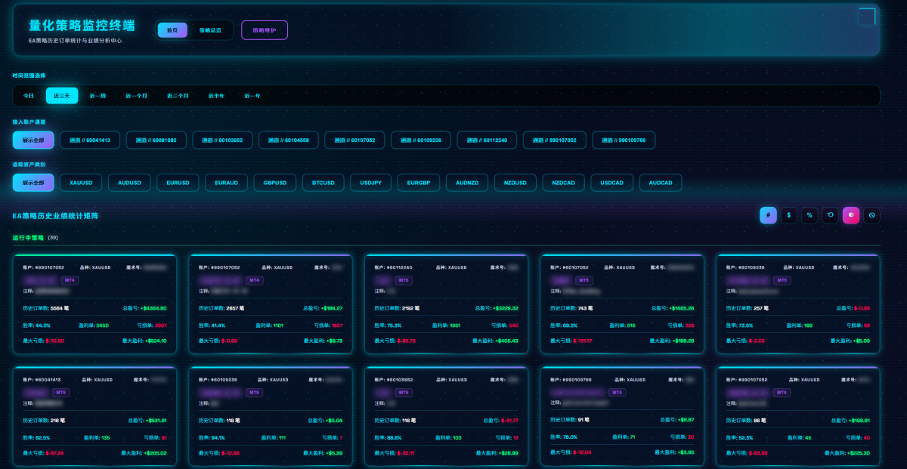Viewport: 907px width, 469px height.
Task: Select the 近一年 time range
Action: pyautogui.click(x=252, y=96)
